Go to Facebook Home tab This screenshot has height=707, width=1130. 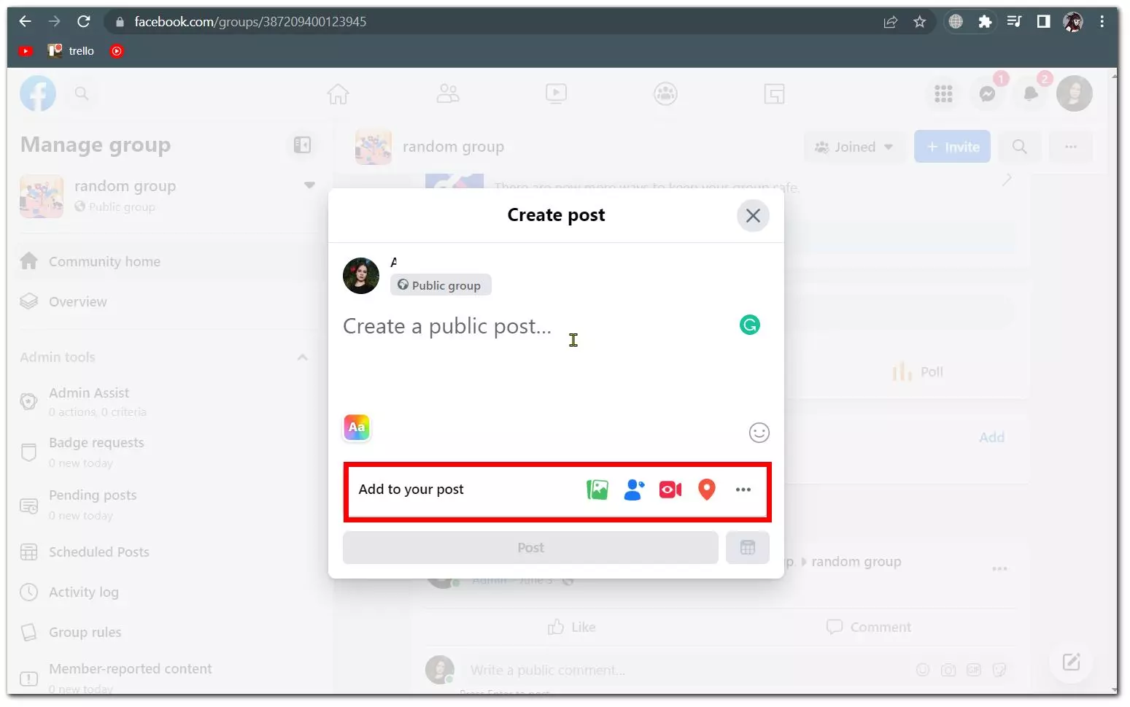pyautogui.click(x=338, y=93)
